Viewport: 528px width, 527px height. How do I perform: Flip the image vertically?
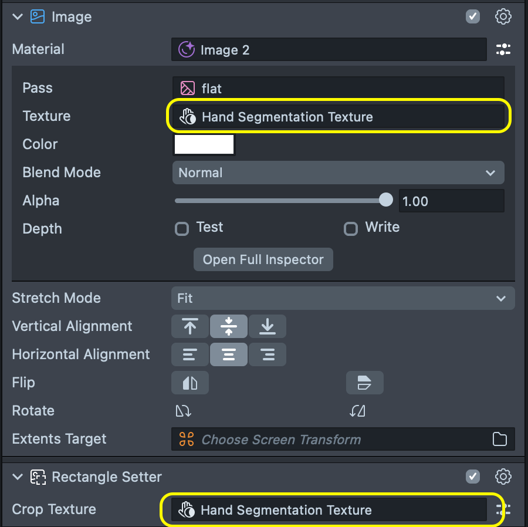(364, 383)
